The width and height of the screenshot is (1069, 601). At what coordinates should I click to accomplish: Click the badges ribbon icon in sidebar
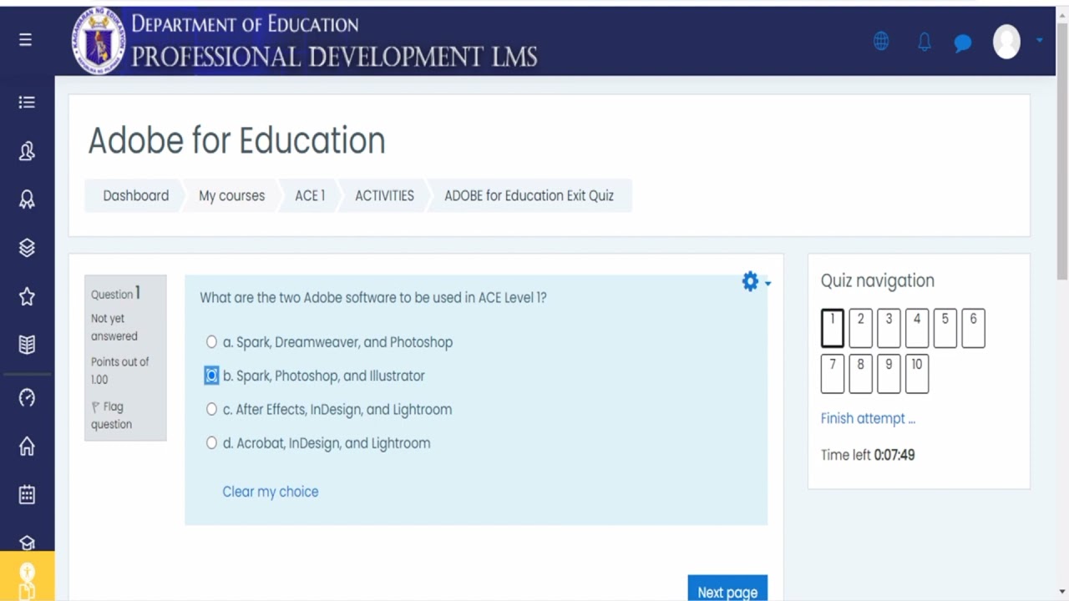(x=27, y=199)
